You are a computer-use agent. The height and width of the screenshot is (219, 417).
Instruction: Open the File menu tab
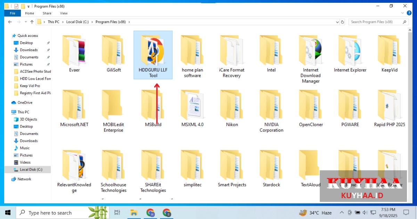pyautogui.click(x=13, y=13)
